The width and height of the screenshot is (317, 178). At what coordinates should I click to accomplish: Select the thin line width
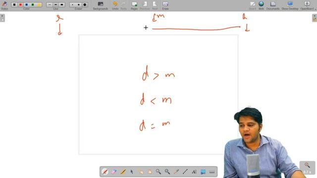click(50, 4)
